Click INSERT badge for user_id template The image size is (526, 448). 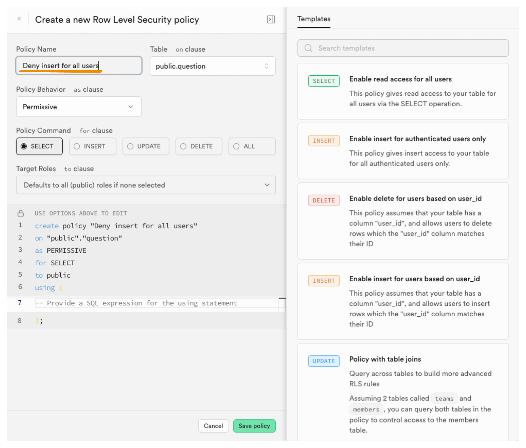tap(324, 281)
